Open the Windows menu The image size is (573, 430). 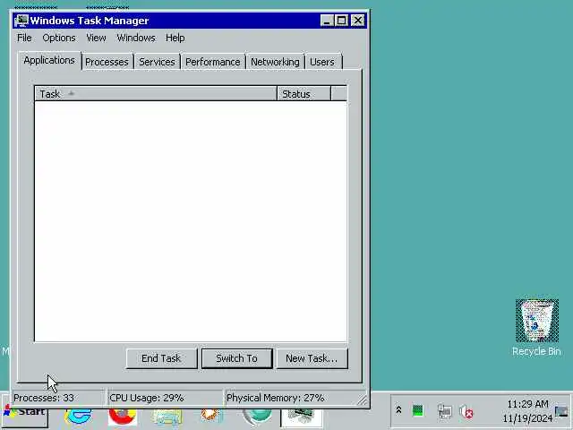point(136,38)
